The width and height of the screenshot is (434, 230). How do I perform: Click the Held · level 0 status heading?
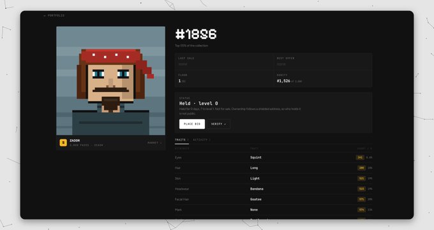(x=198, y=103)
